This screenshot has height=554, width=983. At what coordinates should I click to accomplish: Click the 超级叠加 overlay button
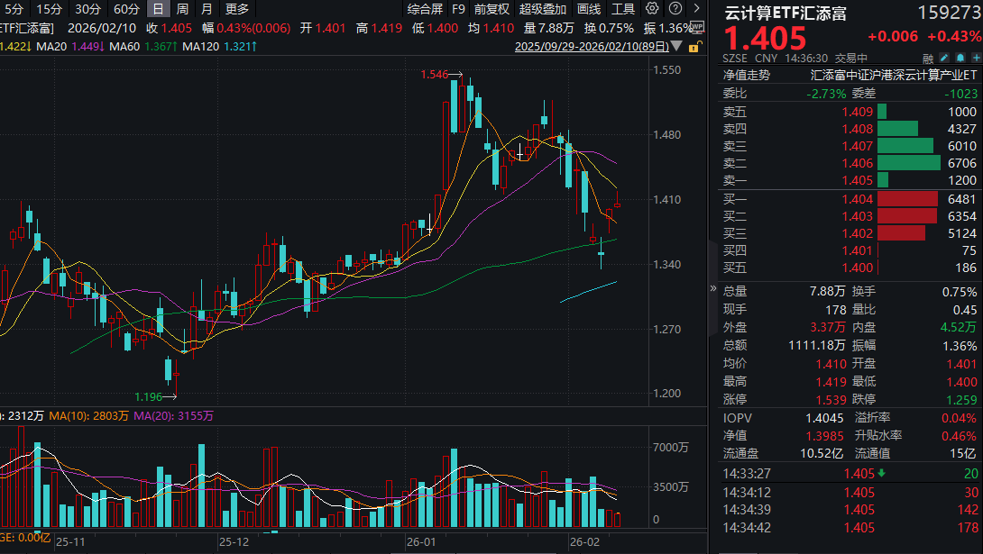[x=543, y=9]
